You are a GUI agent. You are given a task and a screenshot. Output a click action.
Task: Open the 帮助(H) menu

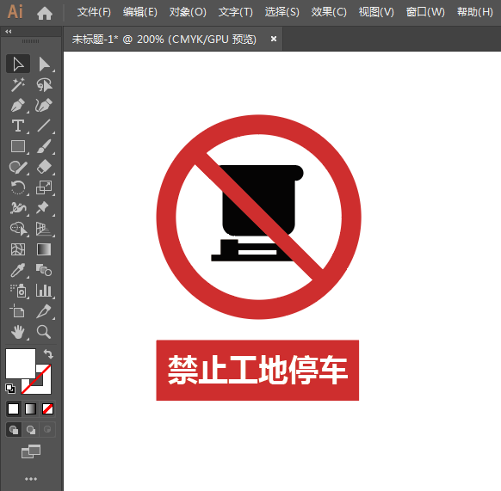(x=475, y=12)
